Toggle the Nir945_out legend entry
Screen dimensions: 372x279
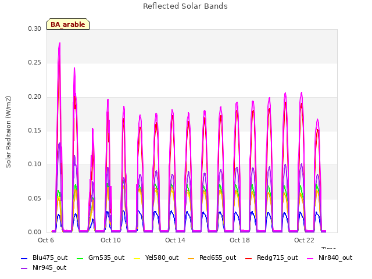(44, 268)
